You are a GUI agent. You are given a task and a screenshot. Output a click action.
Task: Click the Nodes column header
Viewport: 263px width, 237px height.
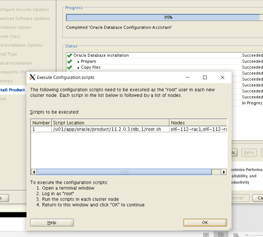[198, 123]
